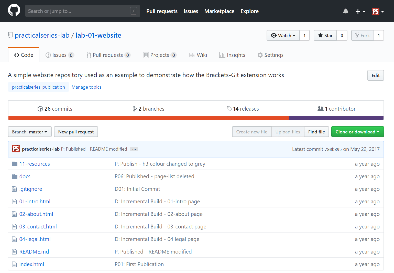Switch to the Issues tab
Viewport: 394px width, 273px height.
coord(60,55)
